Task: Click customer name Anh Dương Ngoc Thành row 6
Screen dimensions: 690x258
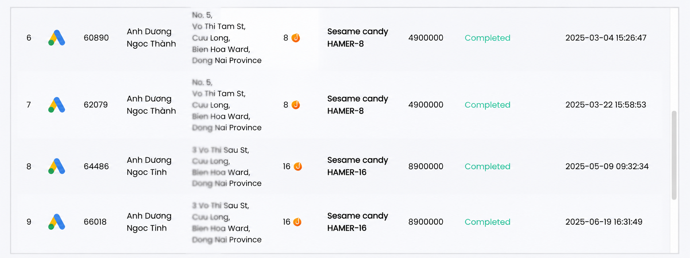Action: coord(151,38)
